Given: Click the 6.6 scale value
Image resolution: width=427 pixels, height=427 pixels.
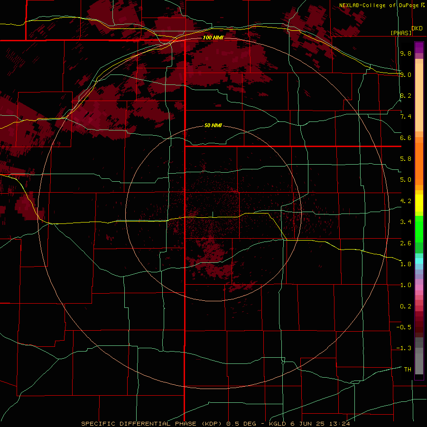Looking at the screenshot, I should (406, 138).
